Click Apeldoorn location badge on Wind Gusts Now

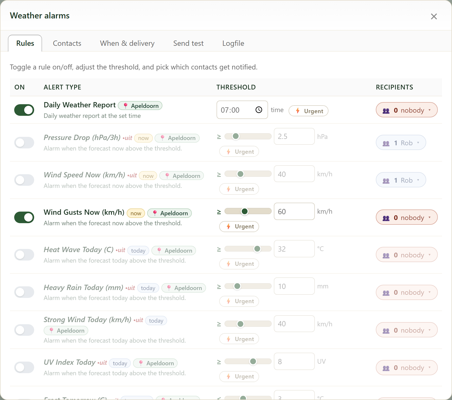[x=169, y=213]
